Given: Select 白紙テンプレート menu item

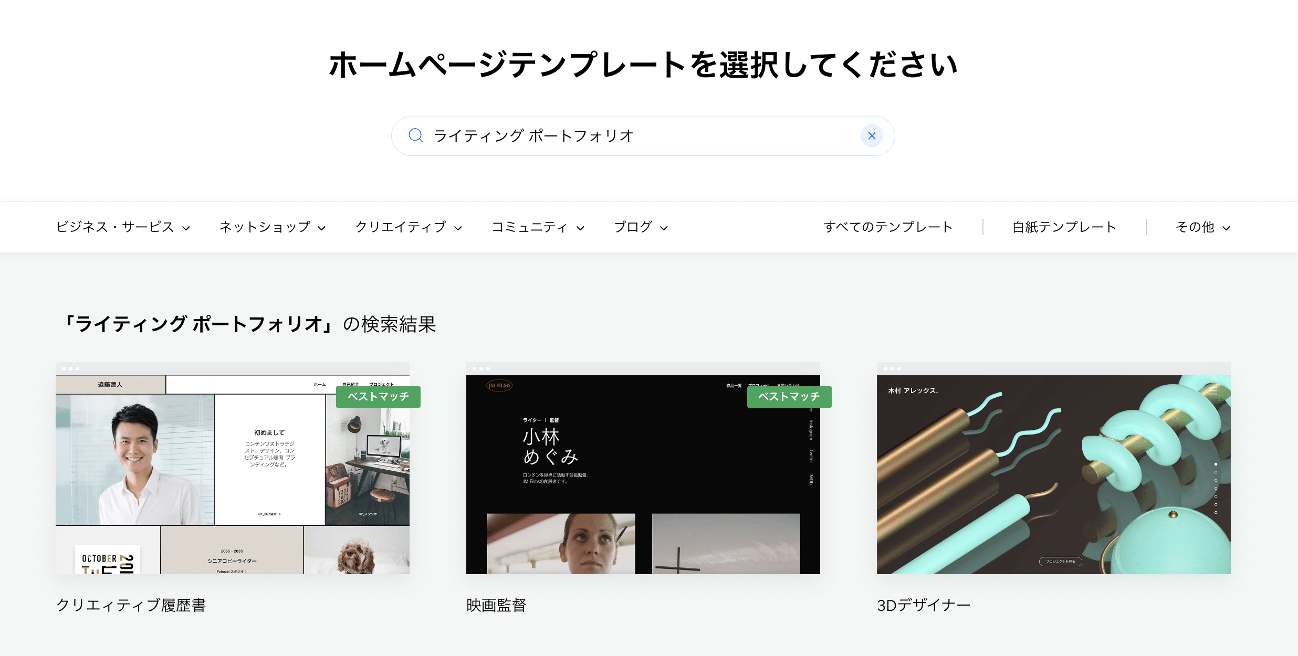Looking at the screenshot, I should (x=1064, y=227).
